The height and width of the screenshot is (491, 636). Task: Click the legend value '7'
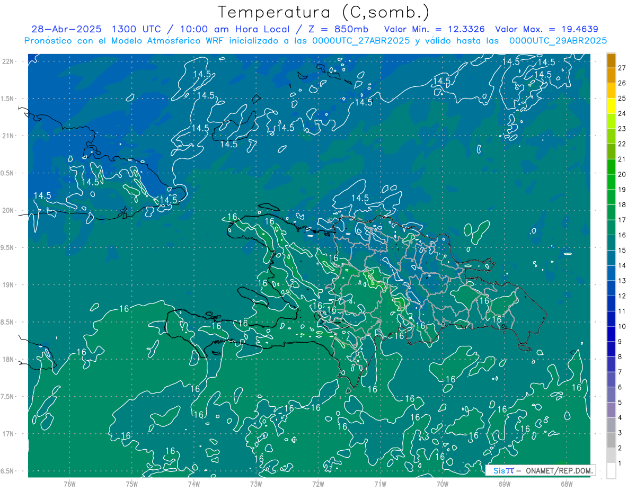620,372
